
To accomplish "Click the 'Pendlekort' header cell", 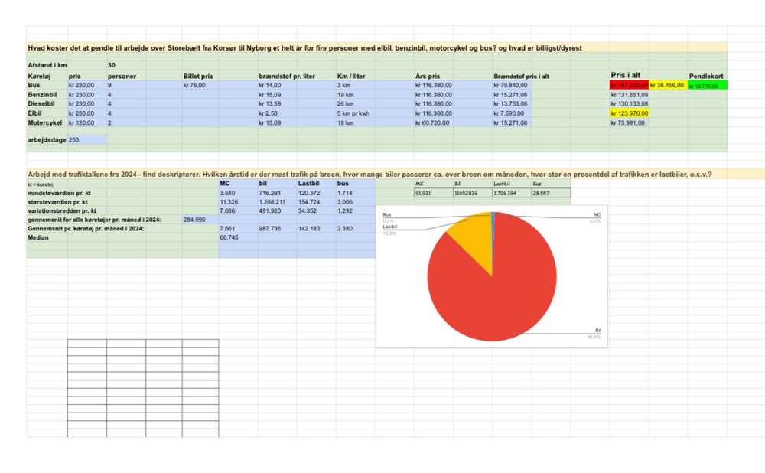I will (x=706, y=76).
